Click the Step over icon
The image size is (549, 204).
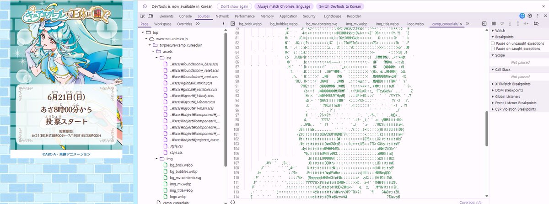click(502, 23)
